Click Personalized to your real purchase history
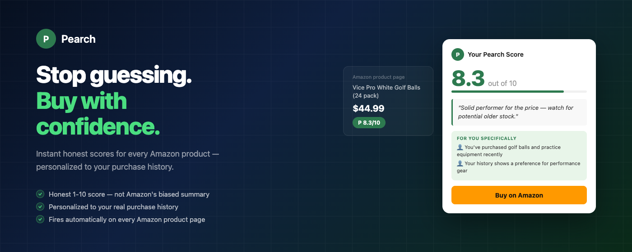The width and height of the screenshot is (632, 252). (x=113, y=207)
